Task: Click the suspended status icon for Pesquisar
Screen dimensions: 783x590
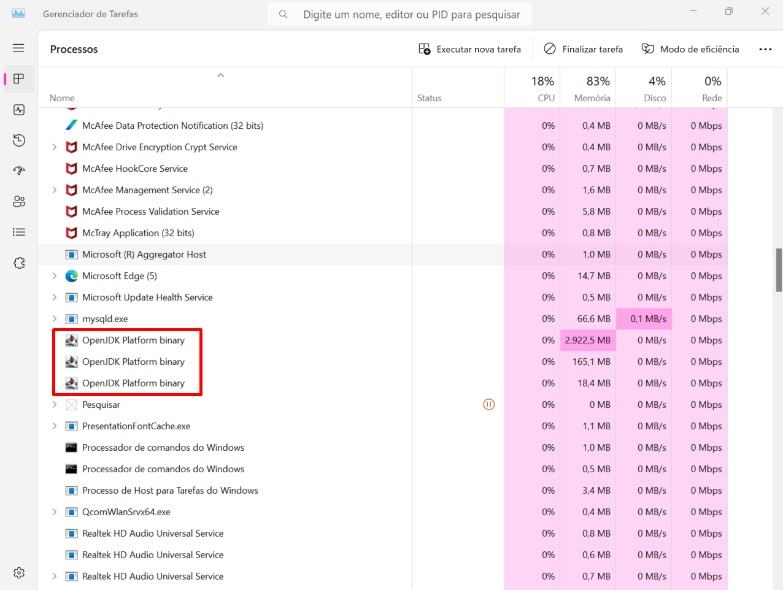Action: point(489,404)
